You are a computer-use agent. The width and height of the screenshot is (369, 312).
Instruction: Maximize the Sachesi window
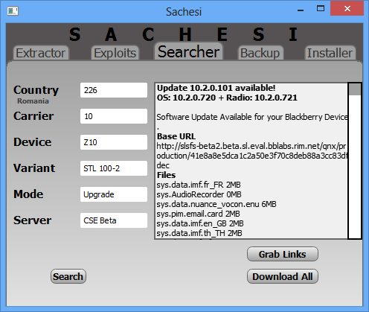click(321, 8)
